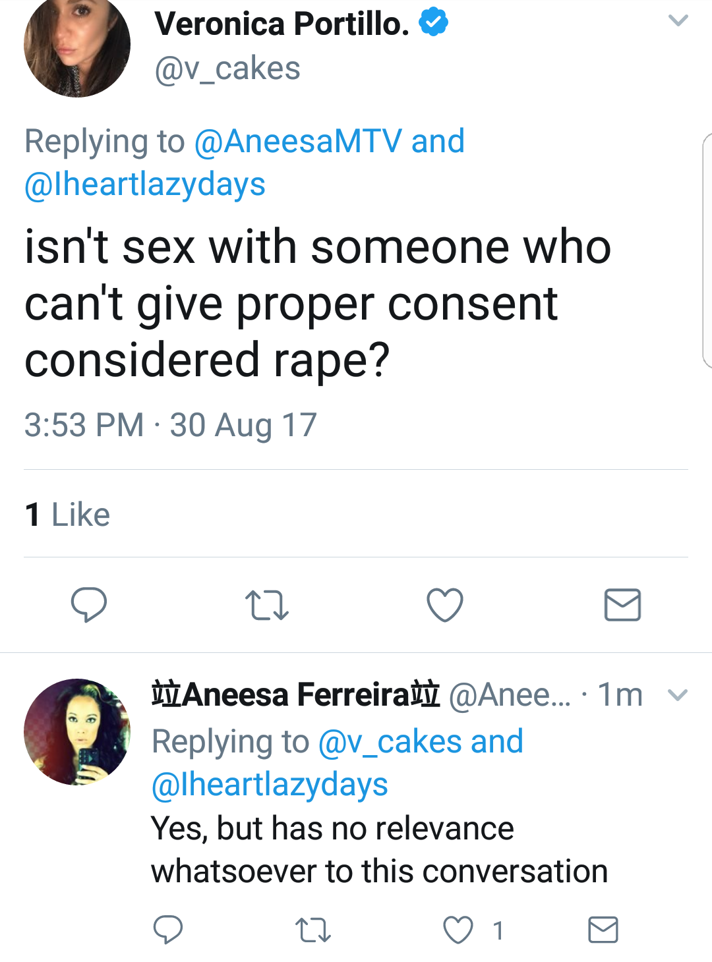The height and width of the screenshot is (962, 712).
Task: Open options chevron on Veronica's tweet
Action: 678,20
